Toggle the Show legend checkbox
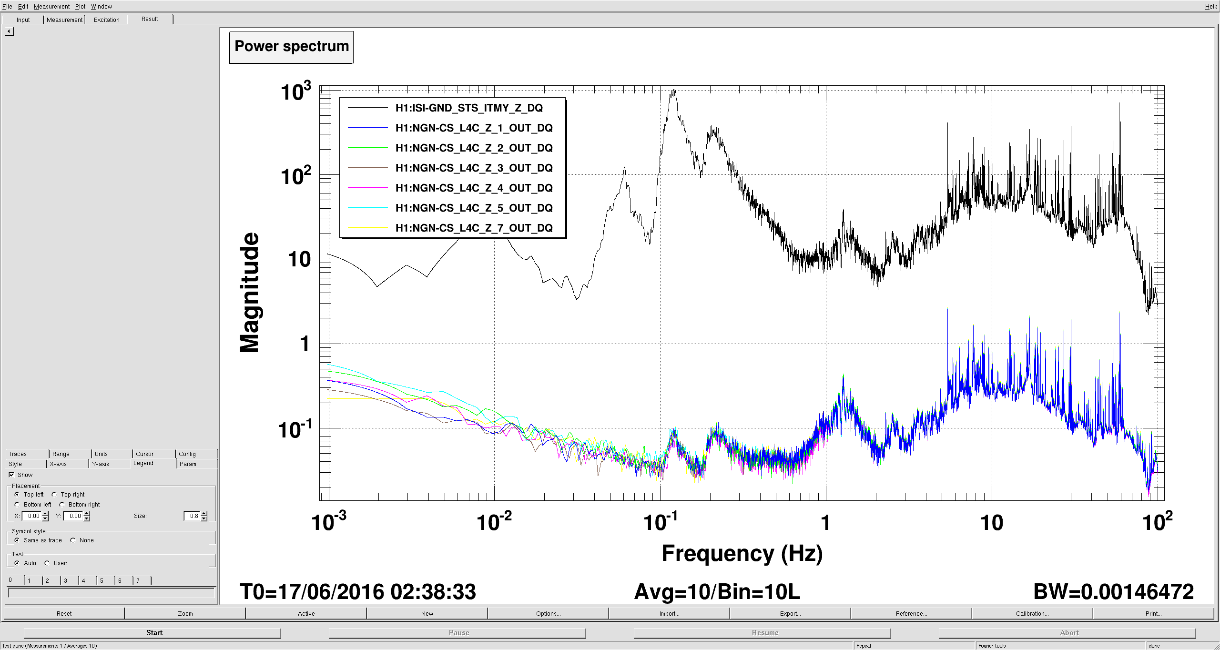1220x650 pixels. pos(11,475)
